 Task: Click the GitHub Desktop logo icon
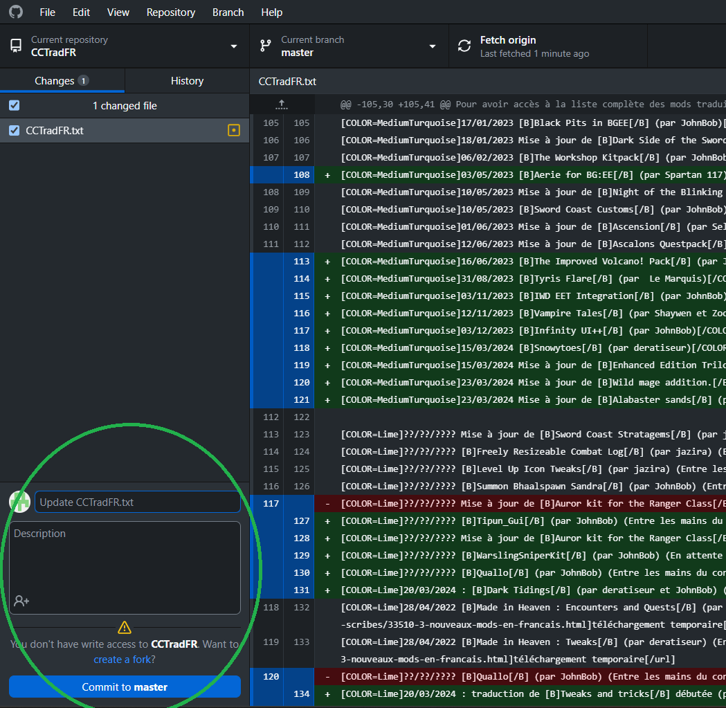click(x=16, y=12)
